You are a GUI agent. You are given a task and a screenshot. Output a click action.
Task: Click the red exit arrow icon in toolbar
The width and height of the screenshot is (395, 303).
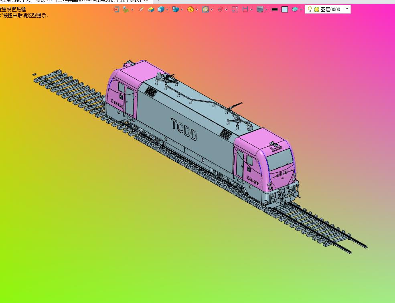click(x=116, y=10)
